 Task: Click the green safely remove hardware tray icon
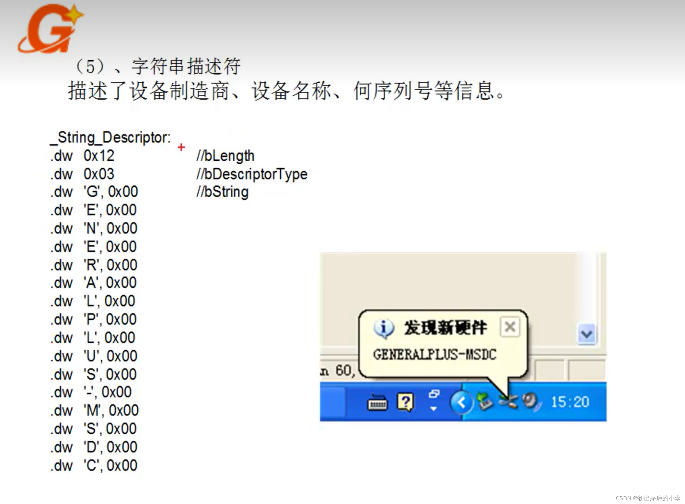click(485, 401)
